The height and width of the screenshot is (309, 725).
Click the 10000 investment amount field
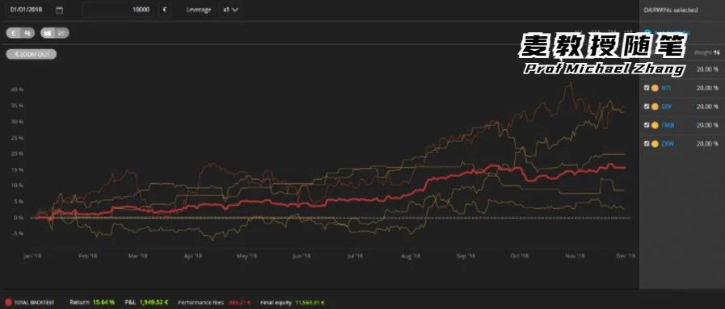tap(118, 10)
